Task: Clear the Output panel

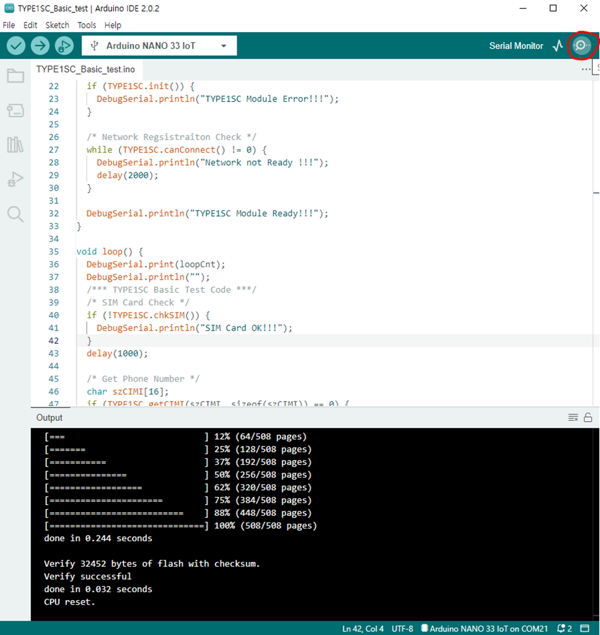Action: [573, 418]
